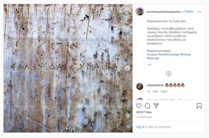Screen dimensions: 209x138
Task: Open the #timeforchange hashtag
Action: pos(169,54)
